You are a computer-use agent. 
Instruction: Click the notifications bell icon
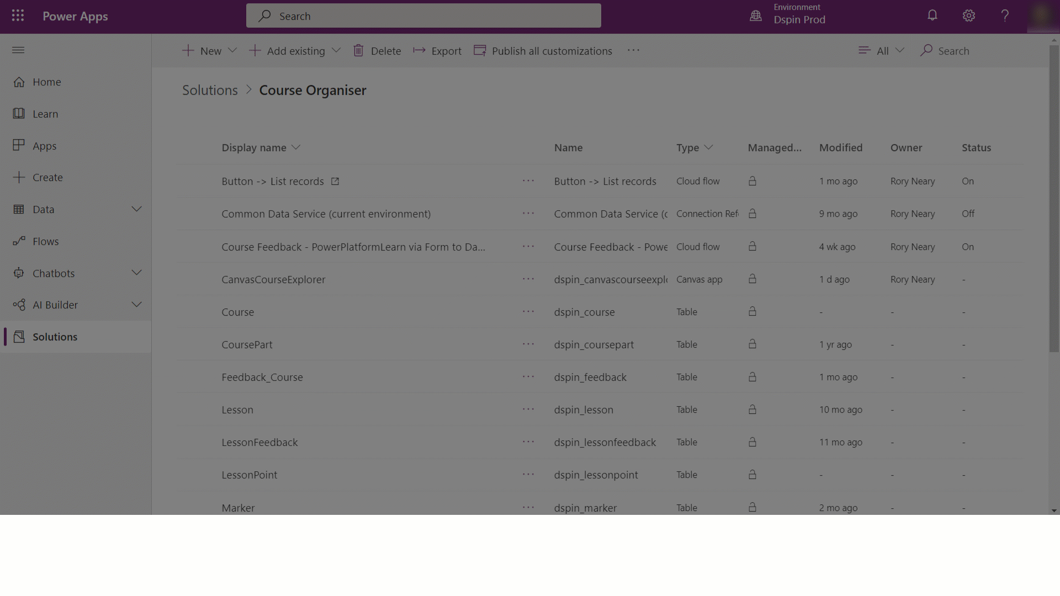coord(932,16)
